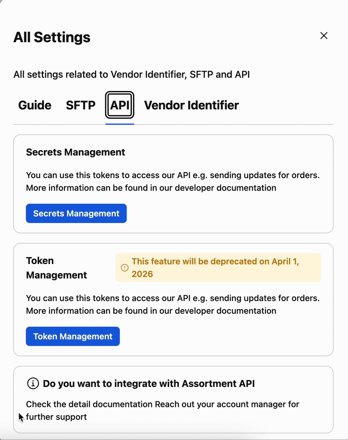Switch to the Guide tab
The image size is (348, 440).
tap(35, 105)
